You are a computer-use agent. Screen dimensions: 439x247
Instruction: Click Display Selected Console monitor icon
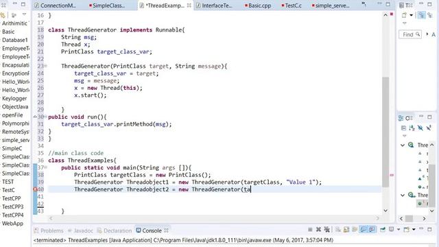click(x=392, y=230)
